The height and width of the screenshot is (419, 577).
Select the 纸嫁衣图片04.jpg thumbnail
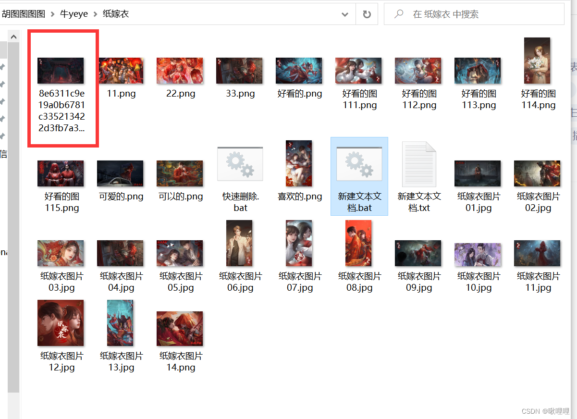pyautogui.click(x=120, y=253)
